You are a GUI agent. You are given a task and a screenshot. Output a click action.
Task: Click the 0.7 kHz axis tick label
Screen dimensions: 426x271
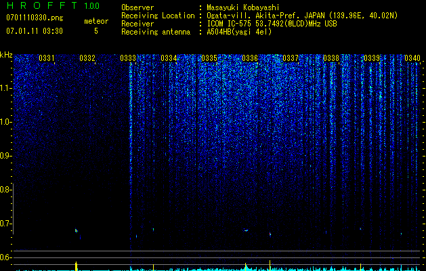tap(5, 224)
